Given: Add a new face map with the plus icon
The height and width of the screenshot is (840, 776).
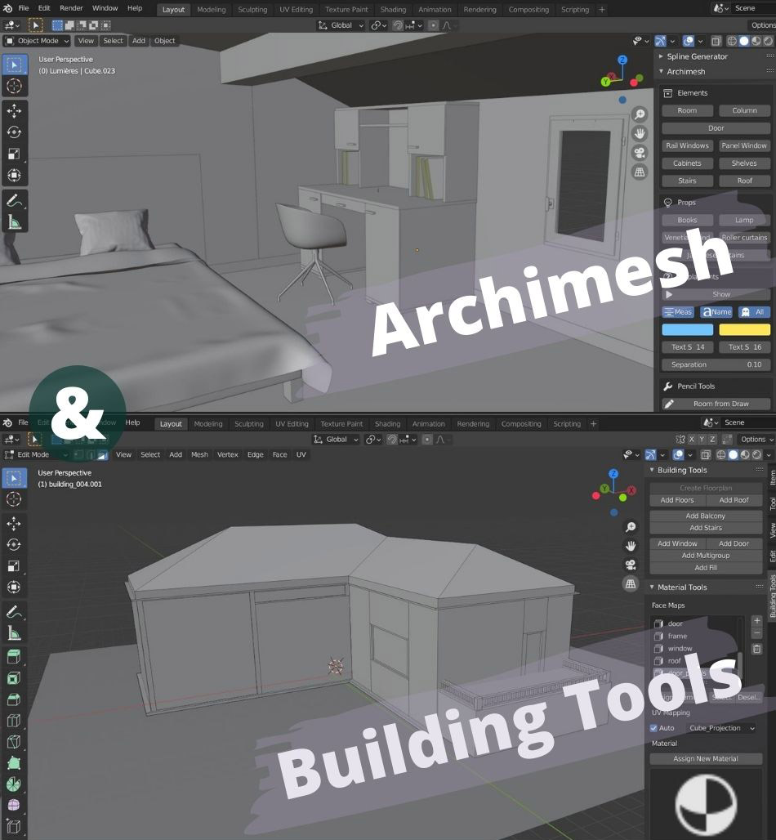Looking at the screenshot, I should [756, 620].
